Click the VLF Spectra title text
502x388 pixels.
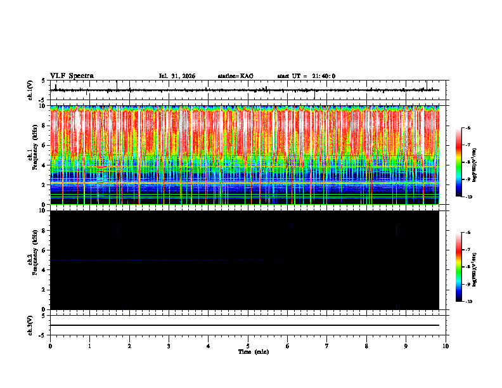tap(72, 76)
